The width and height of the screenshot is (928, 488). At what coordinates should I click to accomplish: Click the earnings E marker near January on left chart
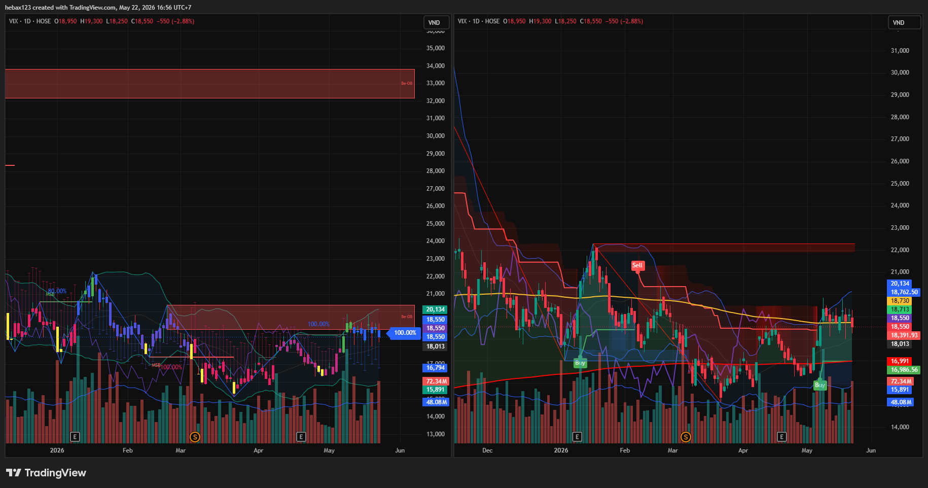click(75, 437)
